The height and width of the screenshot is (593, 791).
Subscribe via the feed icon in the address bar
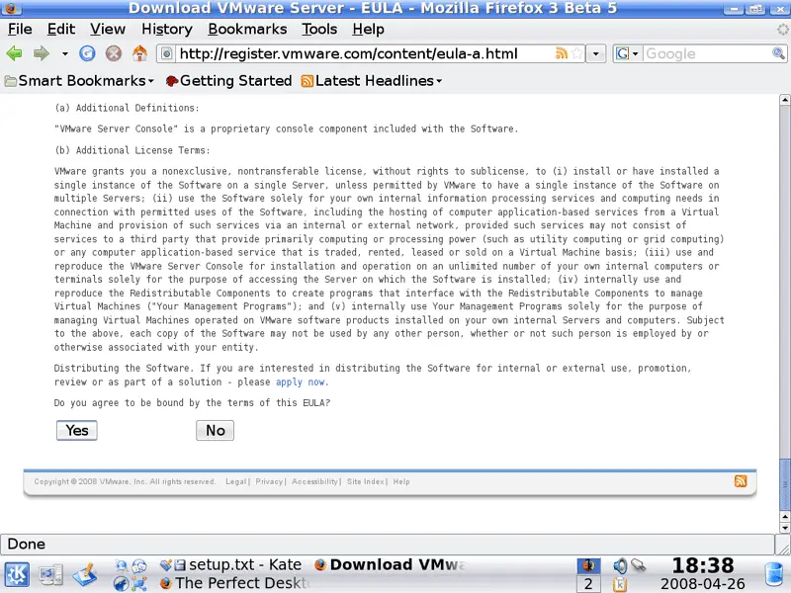[561, 53]
